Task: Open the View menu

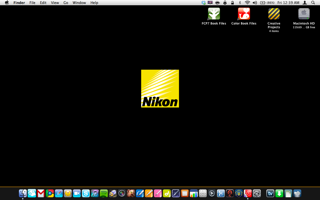Action: [55, 2]
